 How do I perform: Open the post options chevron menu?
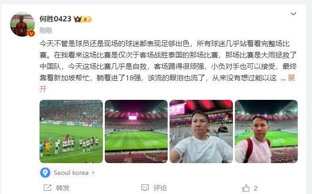pyautogui.click(x=293, y=14)
